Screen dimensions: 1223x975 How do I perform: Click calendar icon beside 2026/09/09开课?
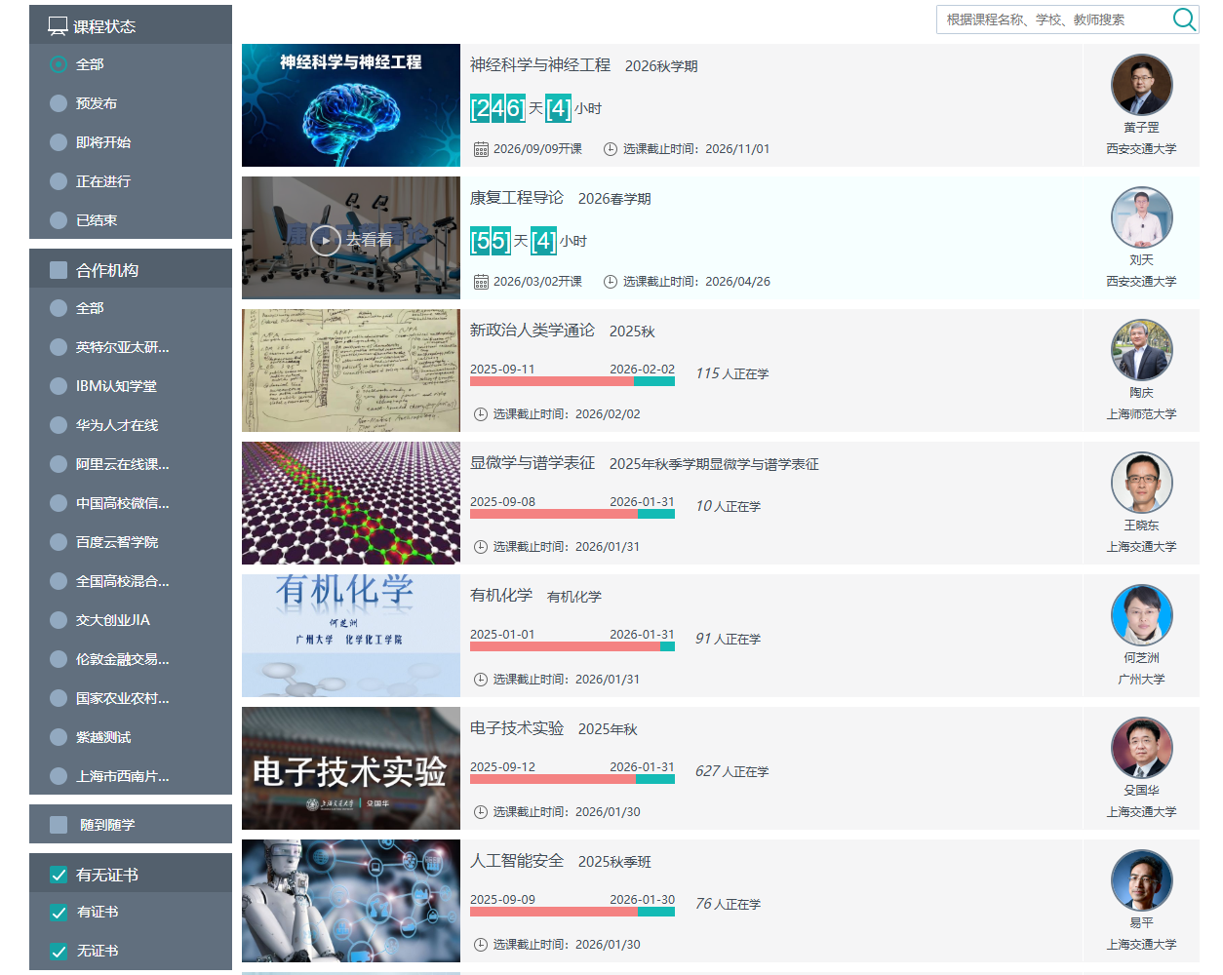[x=481, y=149]
